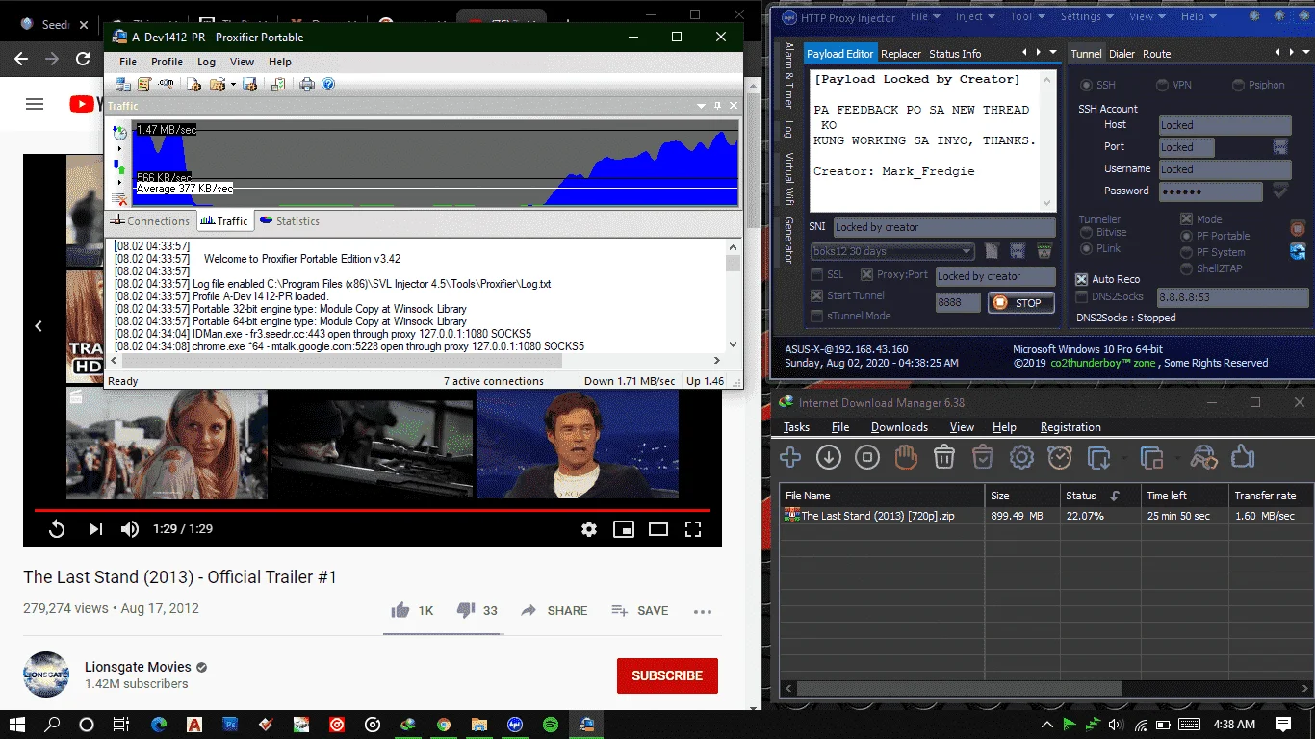1315x739 pixels.
Task: Click SAVE button under YouTube video
Action: click(x=639, y=610)
